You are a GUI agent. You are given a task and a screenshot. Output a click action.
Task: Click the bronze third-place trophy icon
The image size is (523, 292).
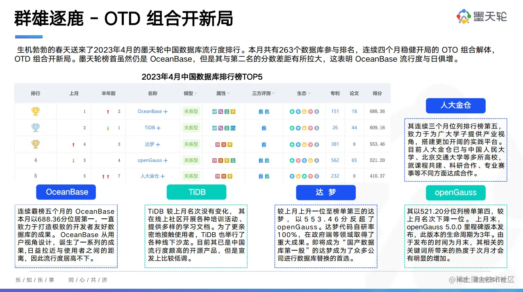click(x=36, y=144)
